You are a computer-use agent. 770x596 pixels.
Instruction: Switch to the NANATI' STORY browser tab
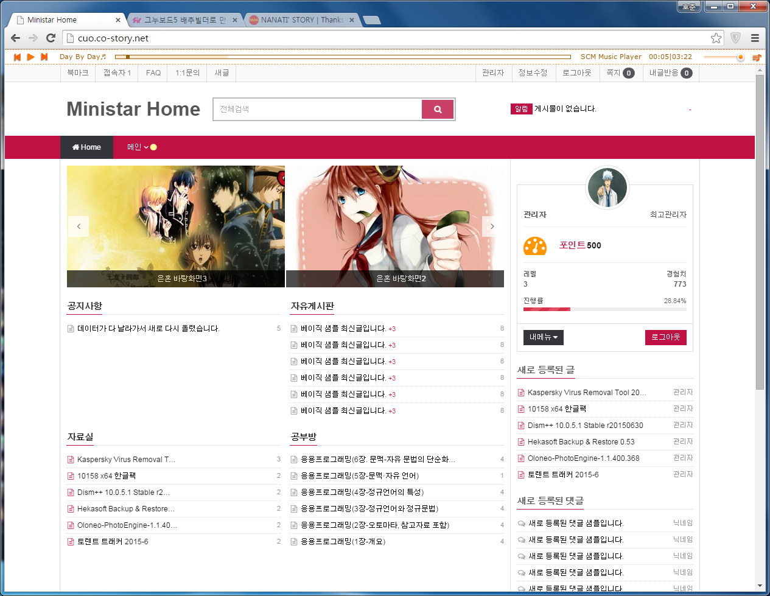301,20
